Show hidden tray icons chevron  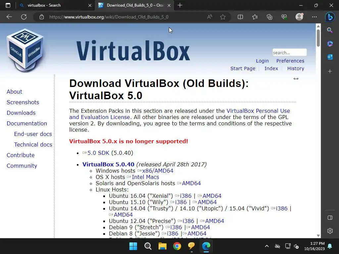pos(267,246)
